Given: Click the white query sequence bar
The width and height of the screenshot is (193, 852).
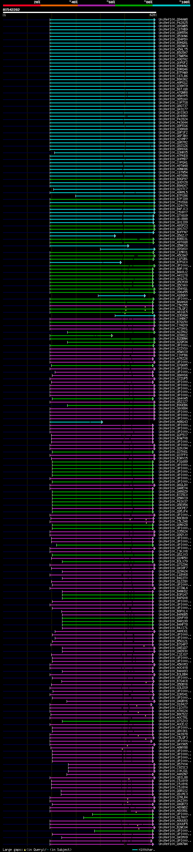Looking at the screenshot, I should (80, 12).
